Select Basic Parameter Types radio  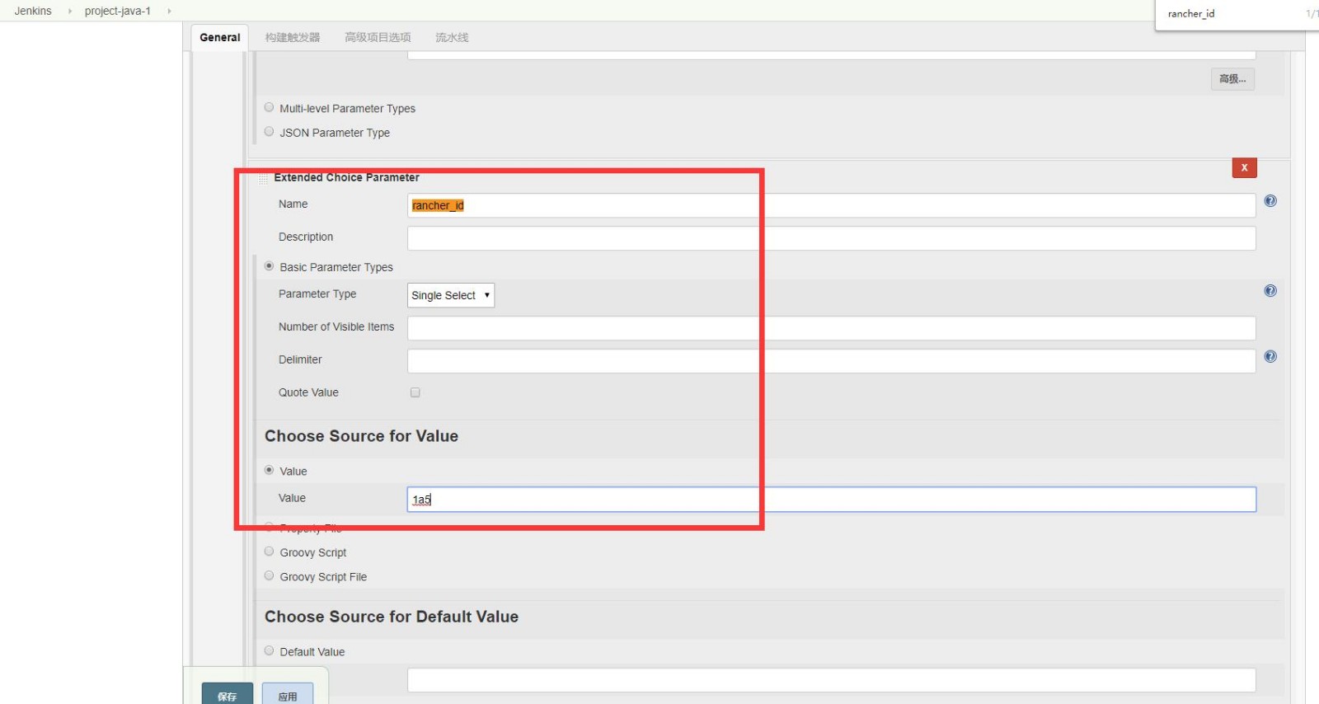tap(269, 266)
